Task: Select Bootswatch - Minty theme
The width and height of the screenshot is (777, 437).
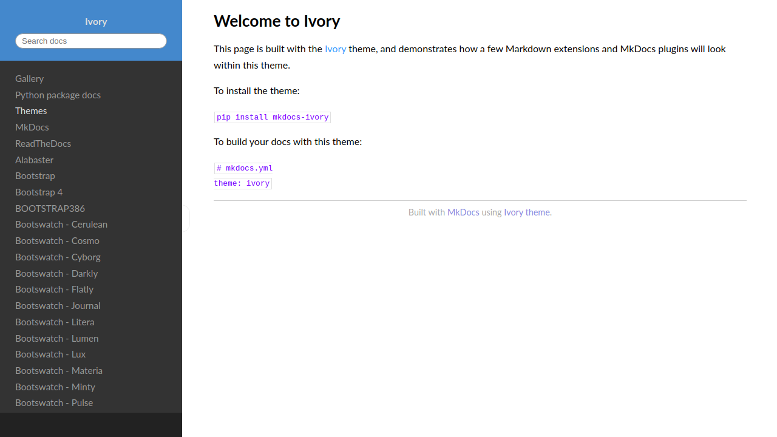Action: 55,387
